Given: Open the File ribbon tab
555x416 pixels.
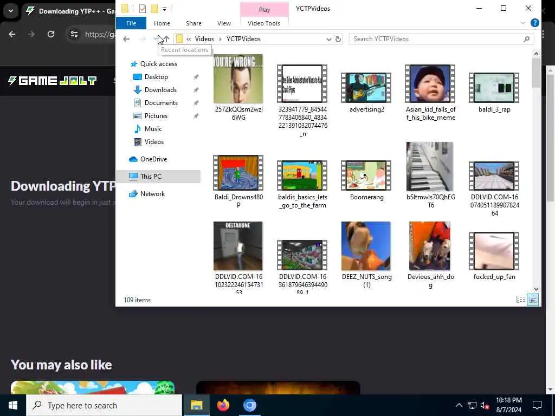Looking at the screenshot, I should [131, 23].
